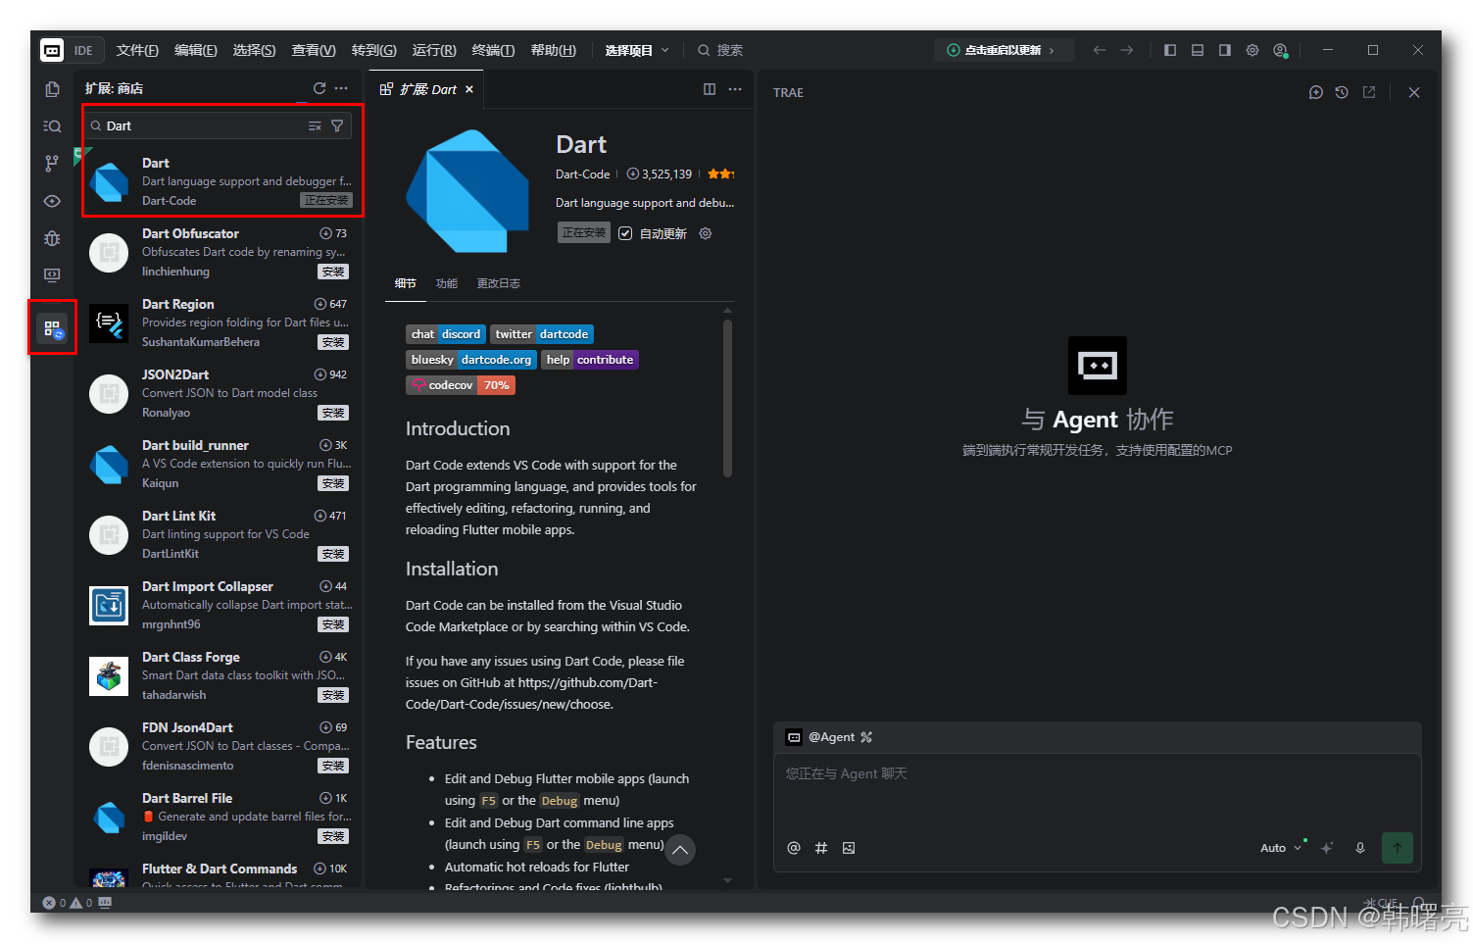Open Dart extension settings gear
The width and height of the screenshot is (1473, 944).
pyautogui.click(x=705, y=233)
